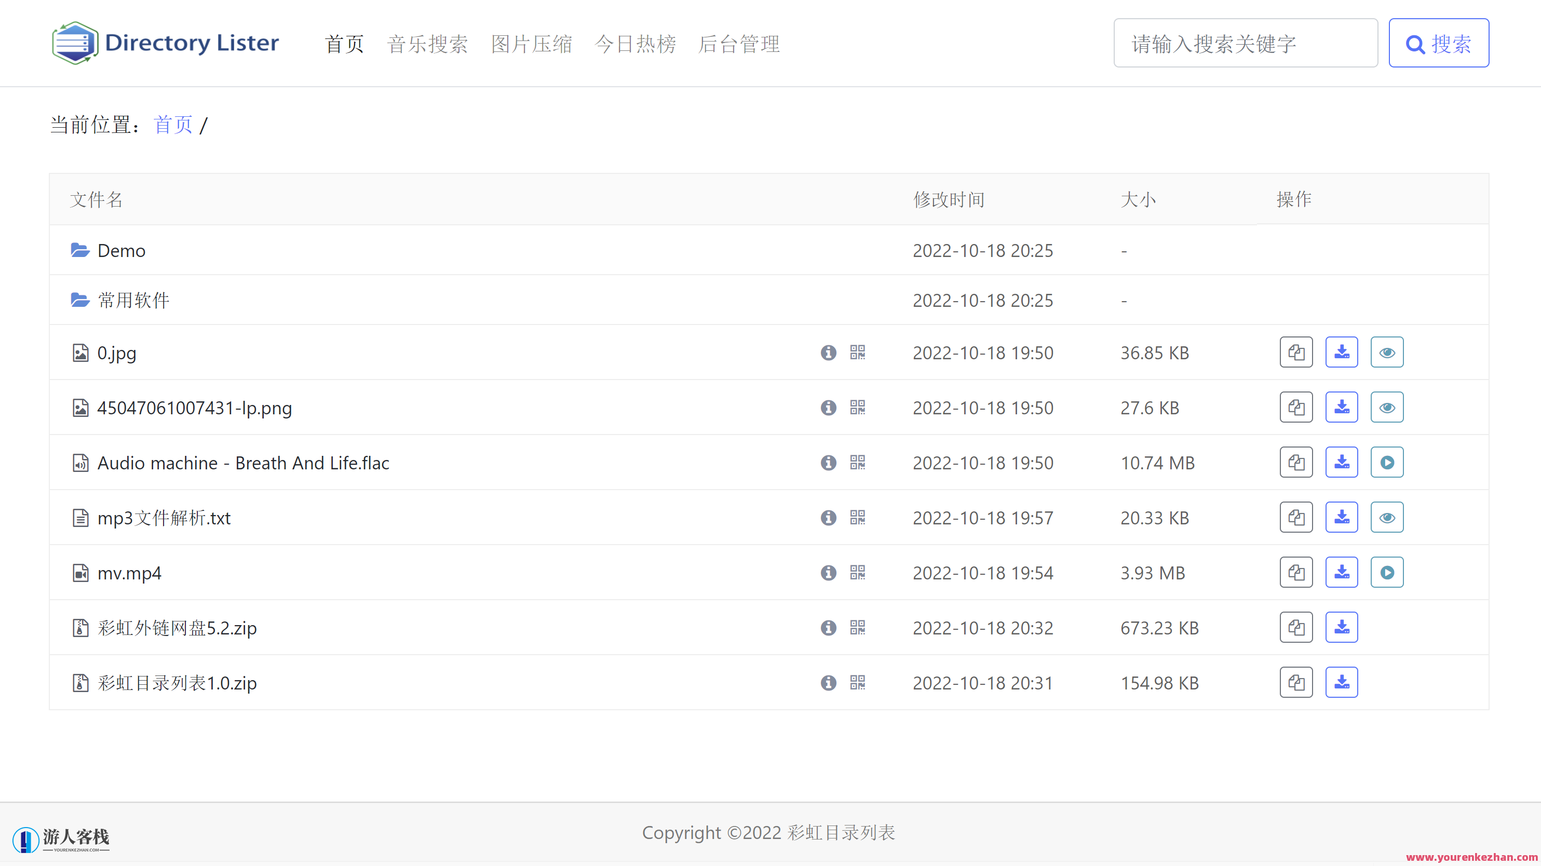Screen dimensions: 1541x866
Task: Open 今日热榜 in navigation bar
Action: tap(634, 44)
